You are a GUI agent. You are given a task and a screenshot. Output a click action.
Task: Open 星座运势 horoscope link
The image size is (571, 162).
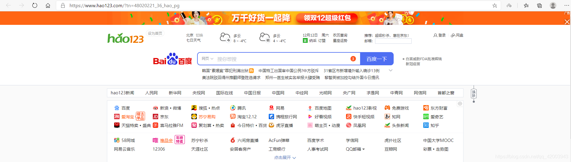click(340, 41)
